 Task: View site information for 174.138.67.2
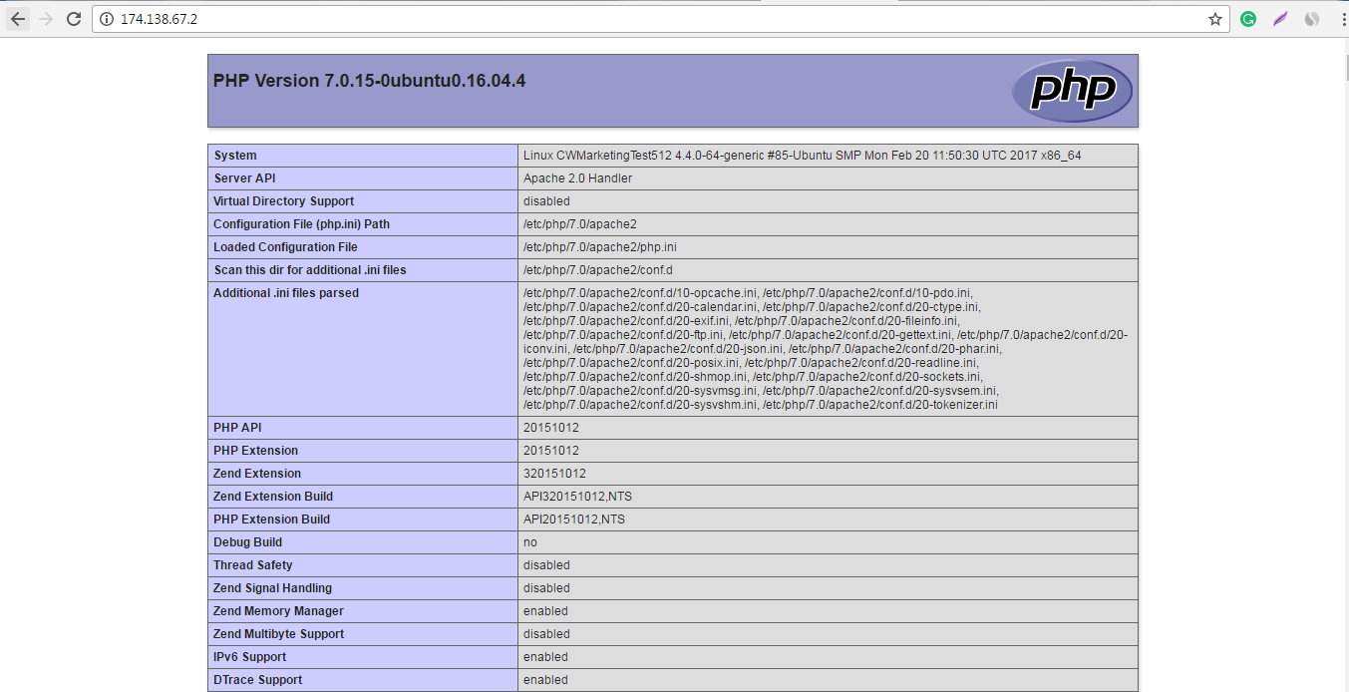click(x=107, y=19)
